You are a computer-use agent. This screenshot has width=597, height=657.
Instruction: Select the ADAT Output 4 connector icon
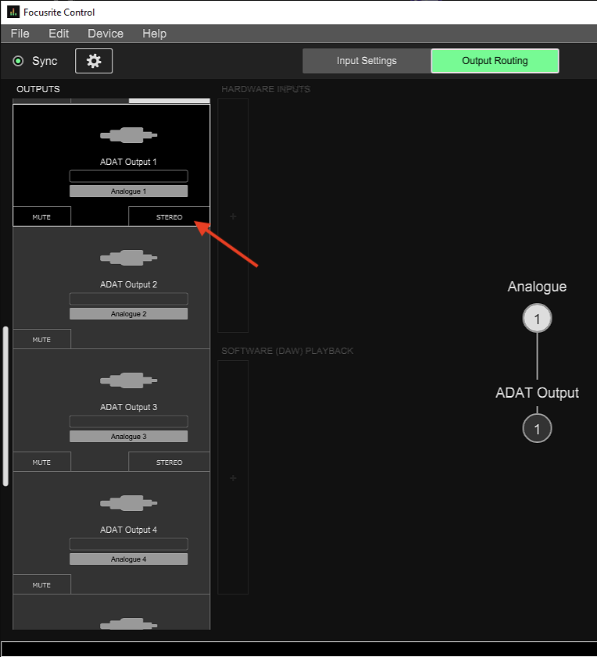pos(128,503)
